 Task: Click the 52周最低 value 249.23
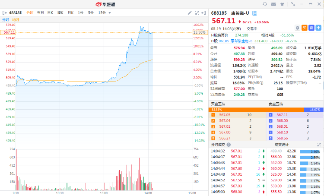[239, 95]
